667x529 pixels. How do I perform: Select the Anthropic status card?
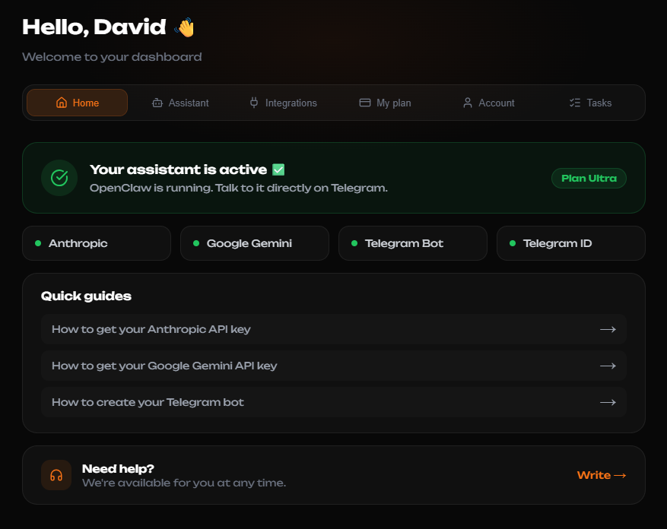(x=97, y=243)
